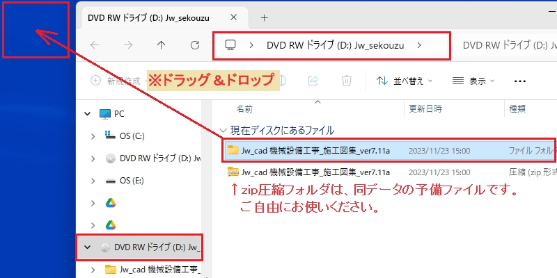Collapse 現在ディスクにあるファイル group
Screen dimensions: 557x278
click(223, 131)
